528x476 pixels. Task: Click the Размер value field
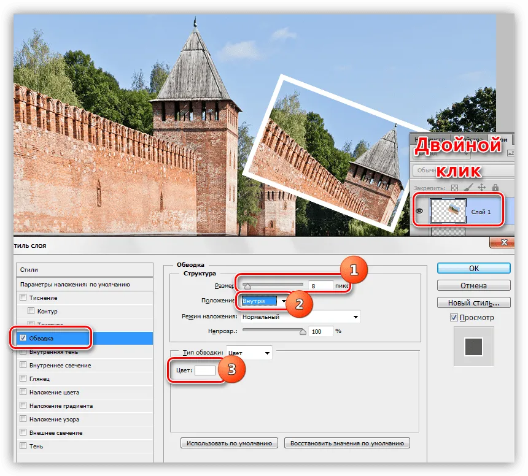point(321,286)
